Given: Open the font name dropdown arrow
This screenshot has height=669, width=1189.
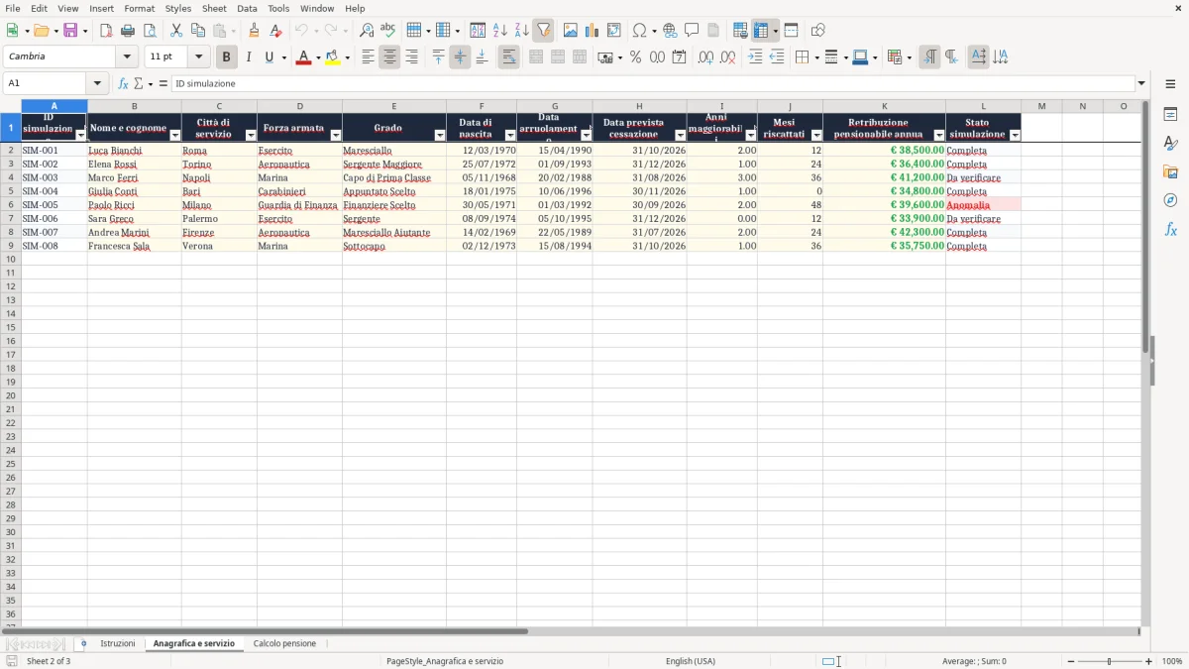Looking at the screenshot, I should coord(127,56).
